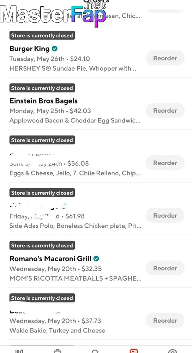Screen dimensions: 192x353
Task: Open the Home tab fork-and-knife icon
Action: (x=19, y=351)
